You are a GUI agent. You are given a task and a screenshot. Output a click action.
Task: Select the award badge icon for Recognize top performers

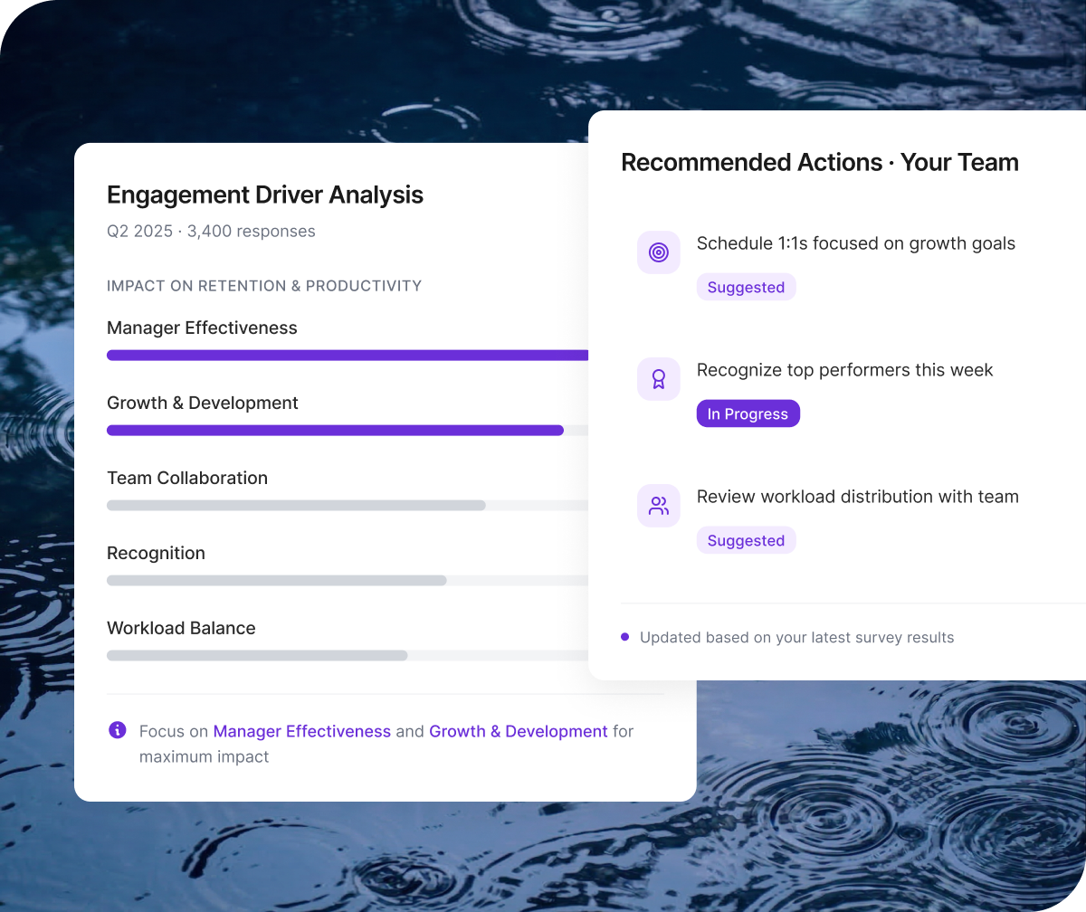(x=658, y=378)
